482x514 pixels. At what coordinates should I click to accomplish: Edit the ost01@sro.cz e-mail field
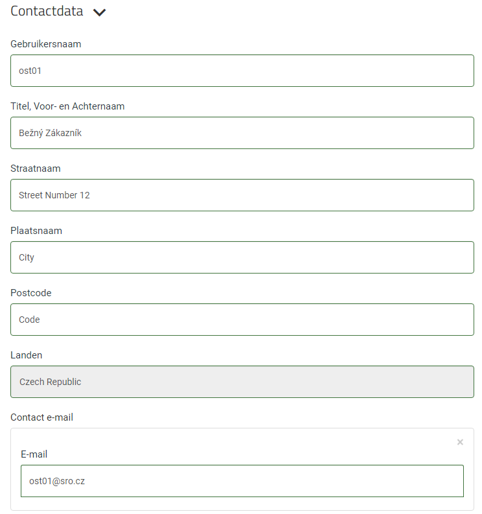[242, 481]
